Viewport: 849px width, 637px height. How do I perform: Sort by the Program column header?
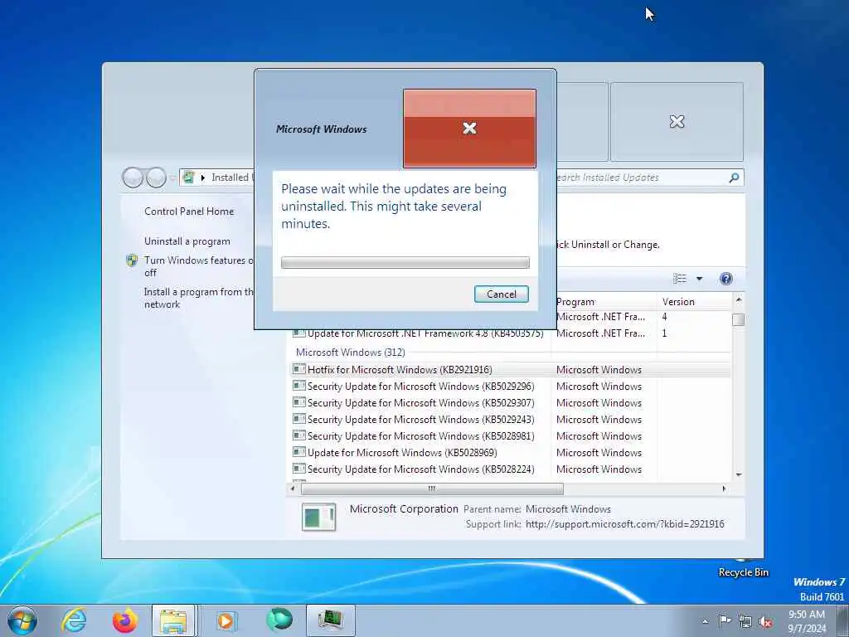[x=604, y=302]
